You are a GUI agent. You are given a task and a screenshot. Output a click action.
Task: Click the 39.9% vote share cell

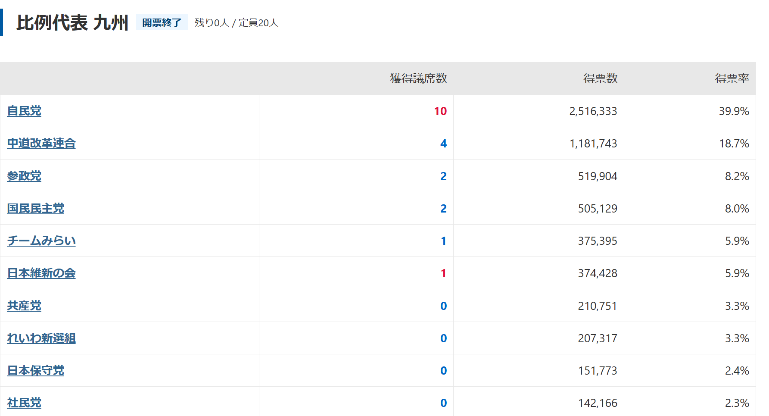coord(734,111)
